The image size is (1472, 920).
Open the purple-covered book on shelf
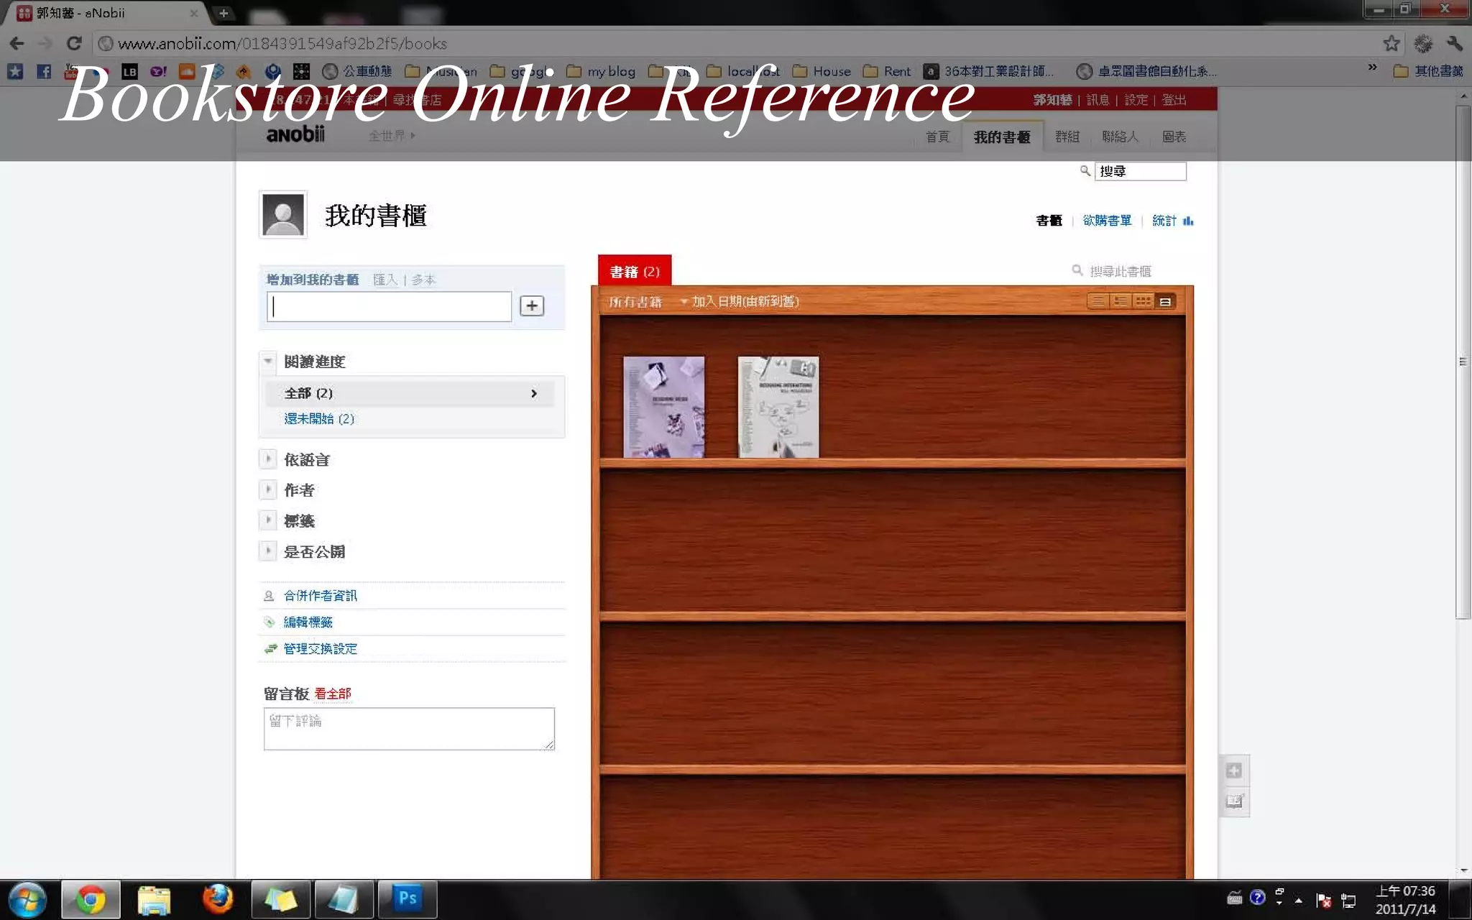coord(664,407)
